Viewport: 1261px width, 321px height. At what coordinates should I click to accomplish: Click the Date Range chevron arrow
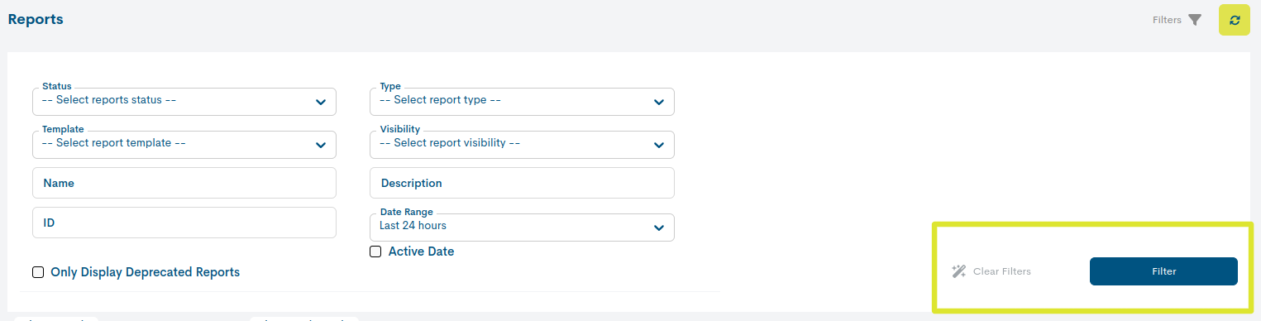click(x=659, y=228)
